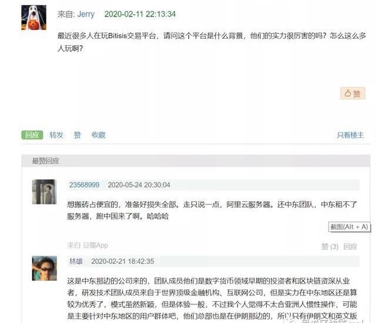The height and width of the screenshot is (323, 376).
Task: Click the thumbs-up 赞 button
Action: (x=352, y=93)
